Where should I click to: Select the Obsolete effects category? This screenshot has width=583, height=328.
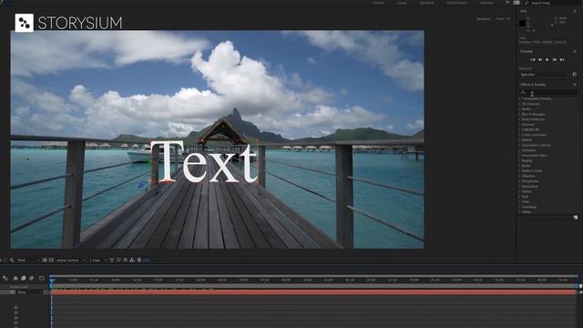[x=528, y=176]
